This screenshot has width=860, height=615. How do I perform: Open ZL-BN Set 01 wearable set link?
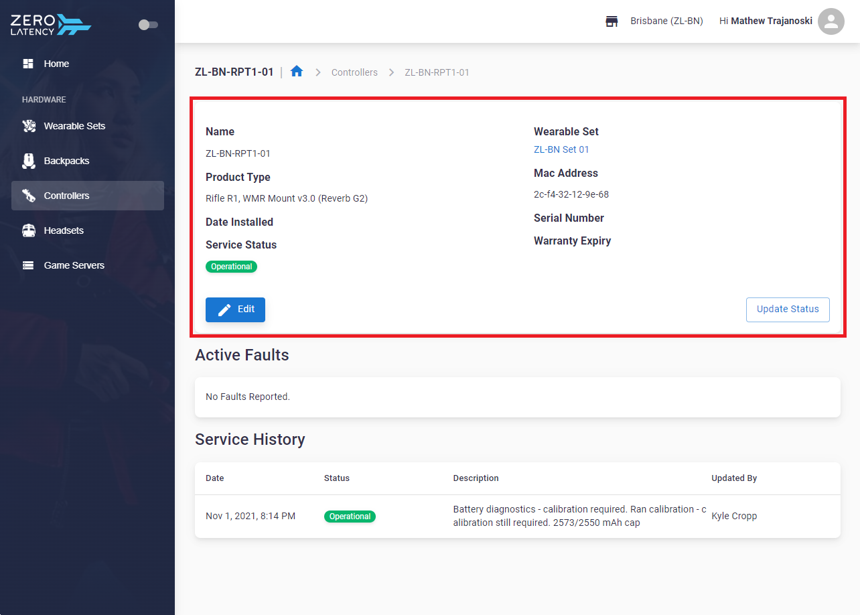(x=561, y=149)
